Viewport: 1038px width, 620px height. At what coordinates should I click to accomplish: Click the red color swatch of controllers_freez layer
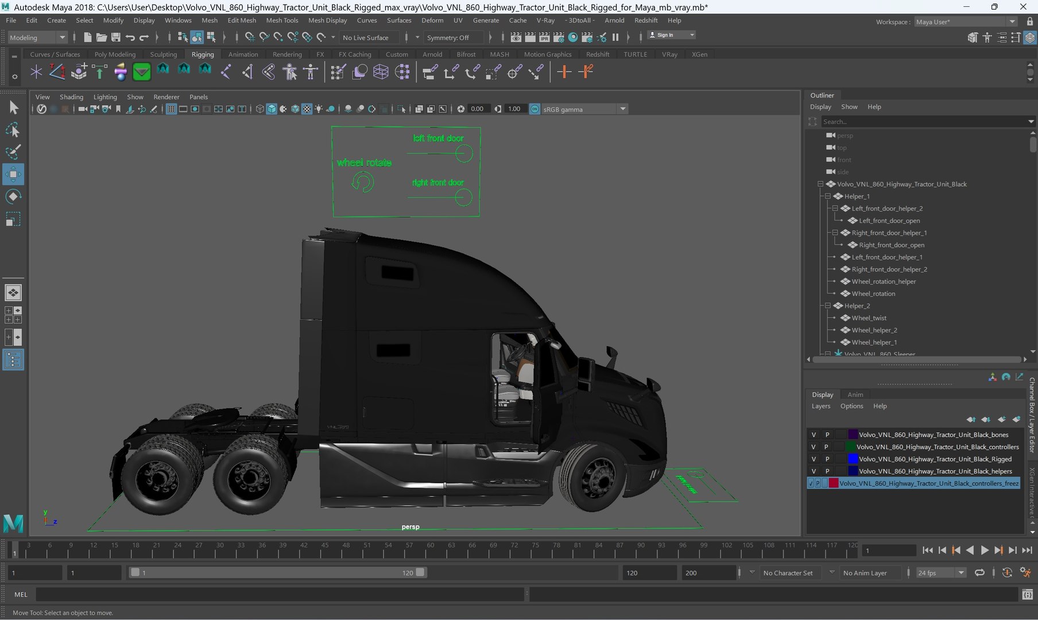pos(833,483)
